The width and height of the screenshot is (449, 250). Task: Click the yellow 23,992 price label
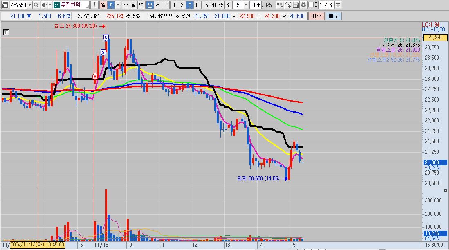435,38
